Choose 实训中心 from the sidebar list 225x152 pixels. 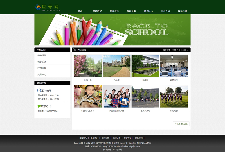point(42,75)
